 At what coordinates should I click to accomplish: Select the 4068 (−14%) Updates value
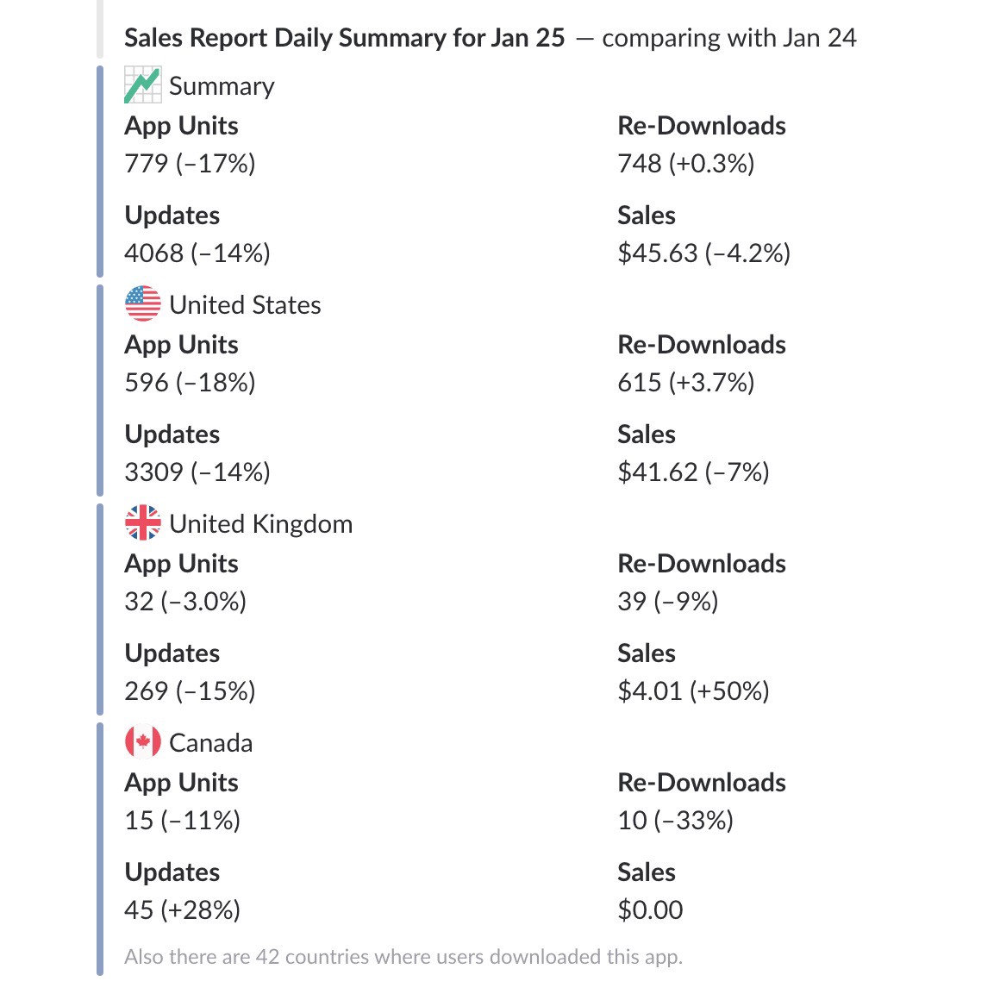pos(197,253)
